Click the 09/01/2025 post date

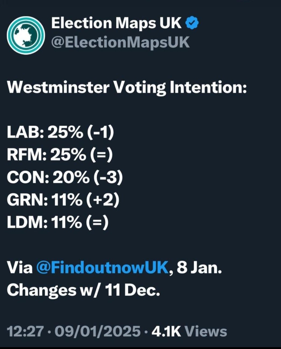tap(97, 331)
